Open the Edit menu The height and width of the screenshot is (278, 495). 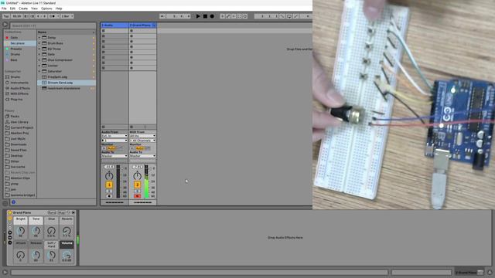point(12,8)
